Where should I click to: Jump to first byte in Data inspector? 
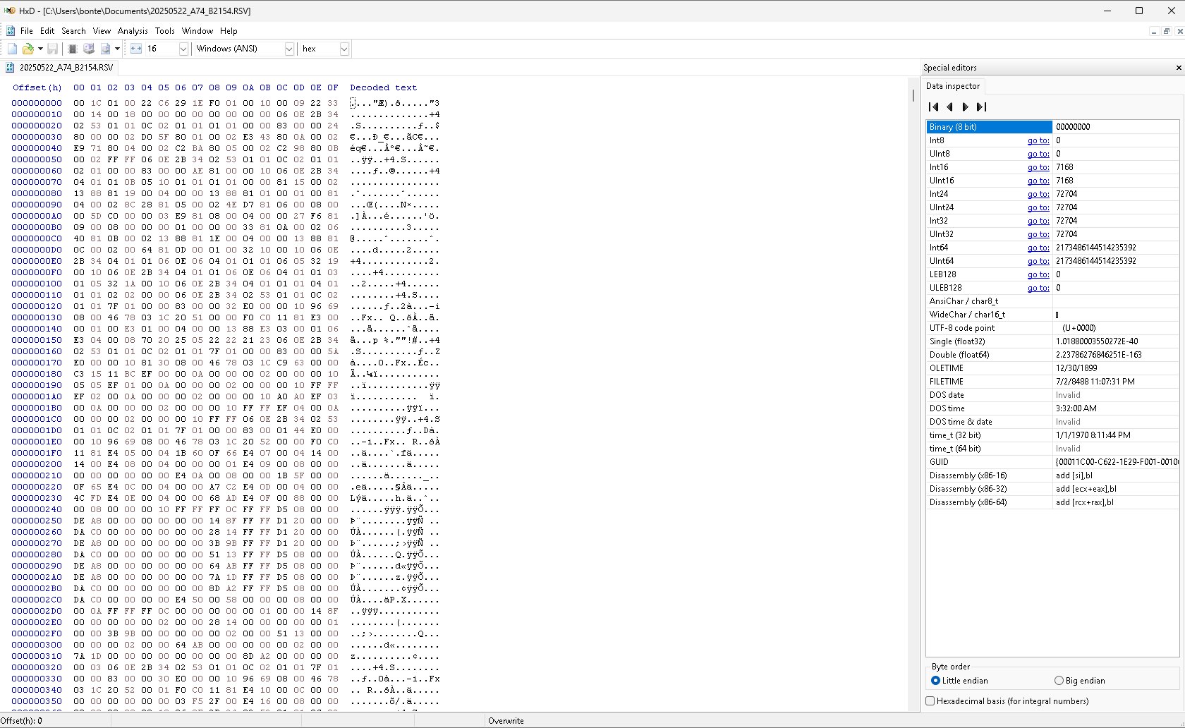coord(934,107)
